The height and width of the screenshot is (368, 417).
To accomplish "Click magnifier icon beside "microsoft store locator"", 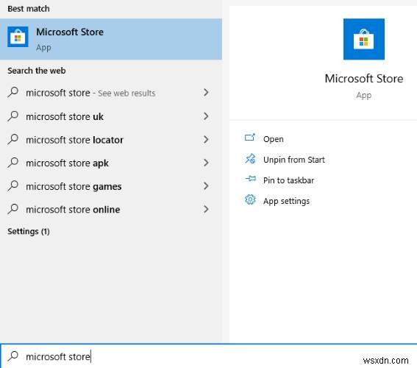I will pyautogui.click(x=13, y=139).
